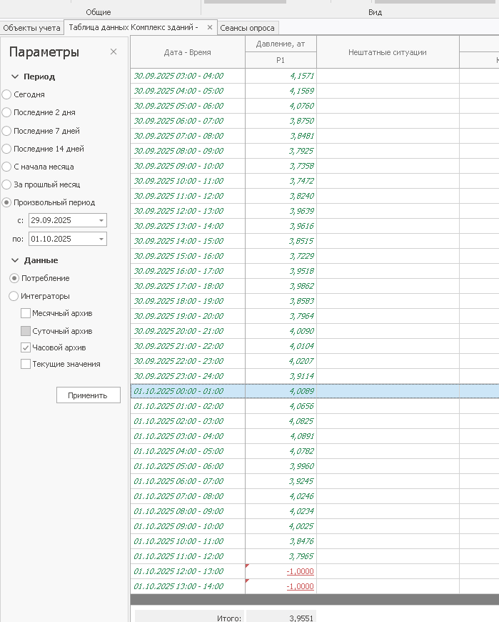Click the -1,0000 value at 12:00 - 13:00
Image resolution: width=499 pixels, height=622 pixels.
[x=300, y=571]
